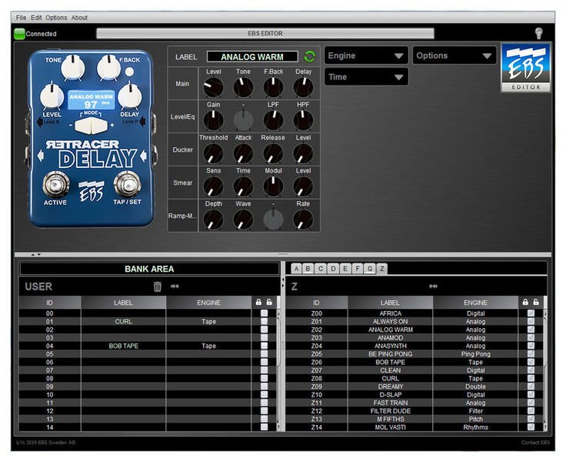This screenshot has width=566, height=462.
Task: Open the About menu
Action: pyautogui.click(x=79, y=18)
